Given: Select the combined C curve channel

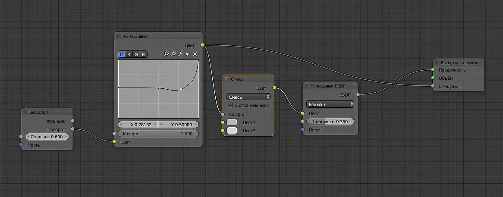Looking at the screenshot, I should click(x=121, y=54).
